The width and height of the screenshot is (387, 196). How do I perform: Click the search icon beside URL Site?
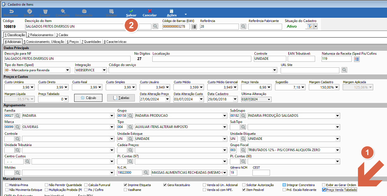344,70
